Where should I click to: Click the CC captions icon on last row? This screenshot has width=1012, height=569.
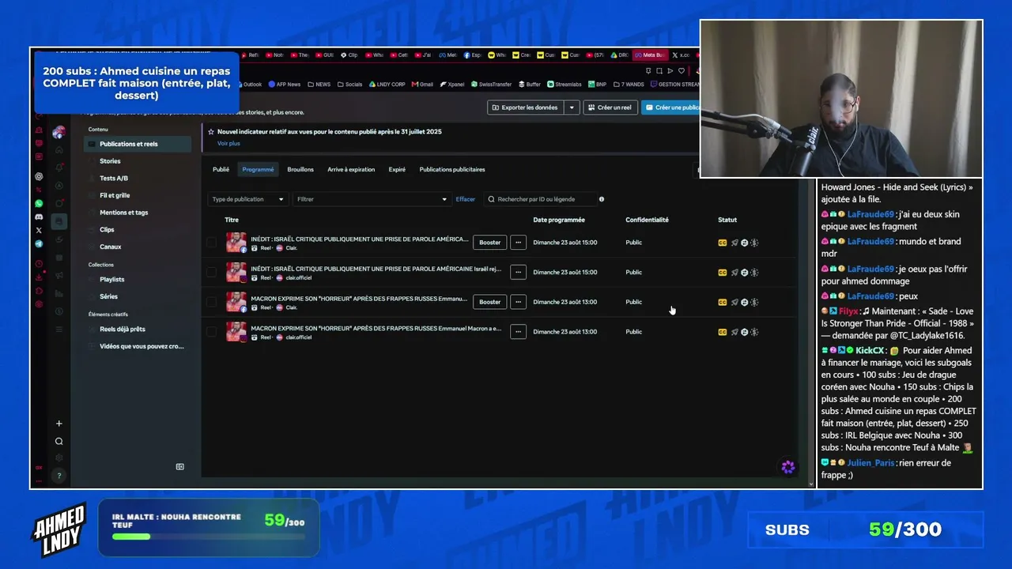(722, 332)
